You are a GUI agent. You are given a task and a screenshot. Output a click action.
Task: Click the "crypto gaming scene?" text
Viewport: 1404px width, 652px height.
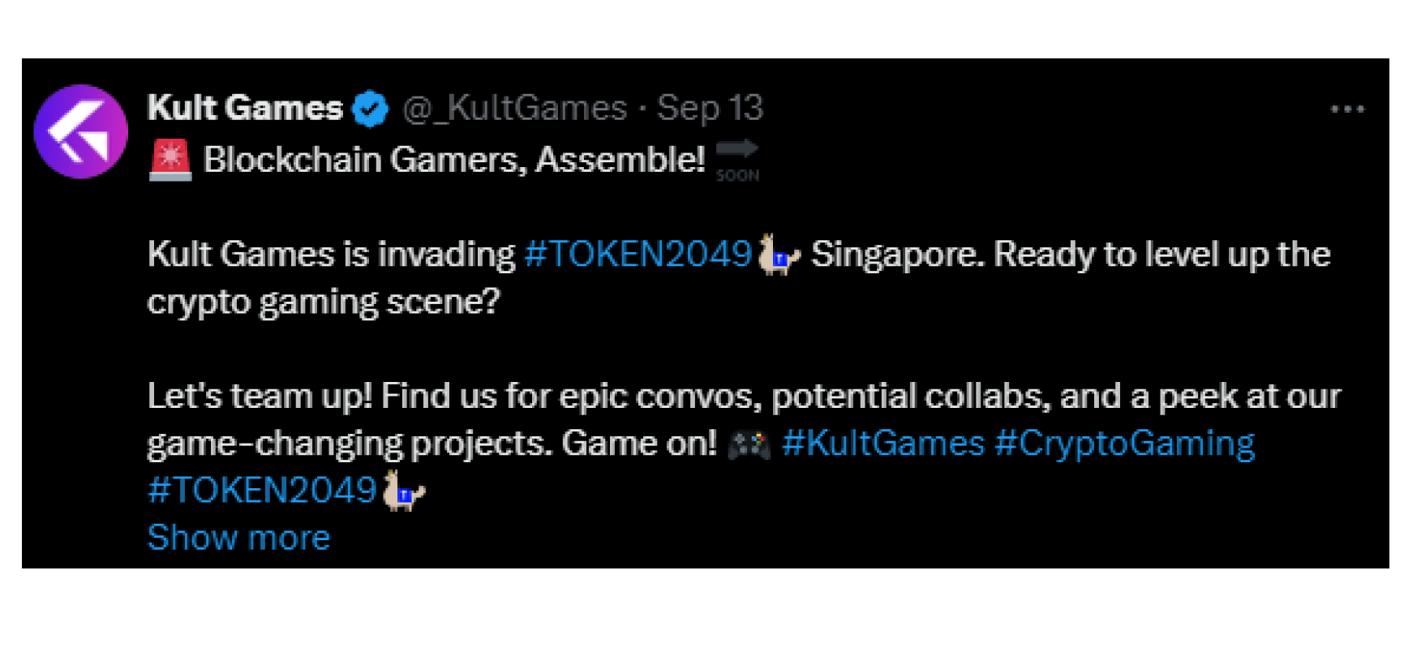[323, 302]
